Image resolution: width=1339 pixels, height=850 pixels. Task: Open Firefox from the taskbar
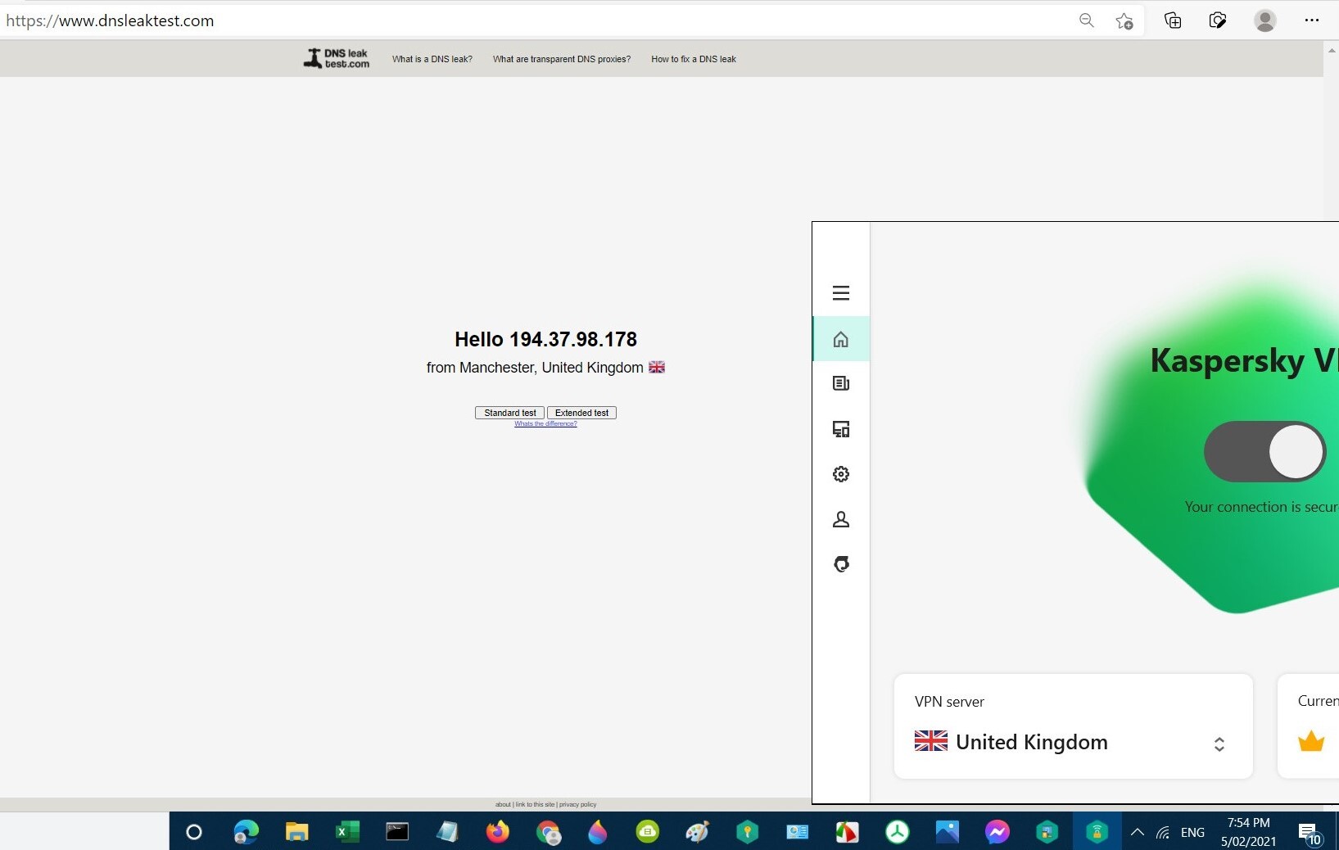pyautogui.click(x=497, y=832)
